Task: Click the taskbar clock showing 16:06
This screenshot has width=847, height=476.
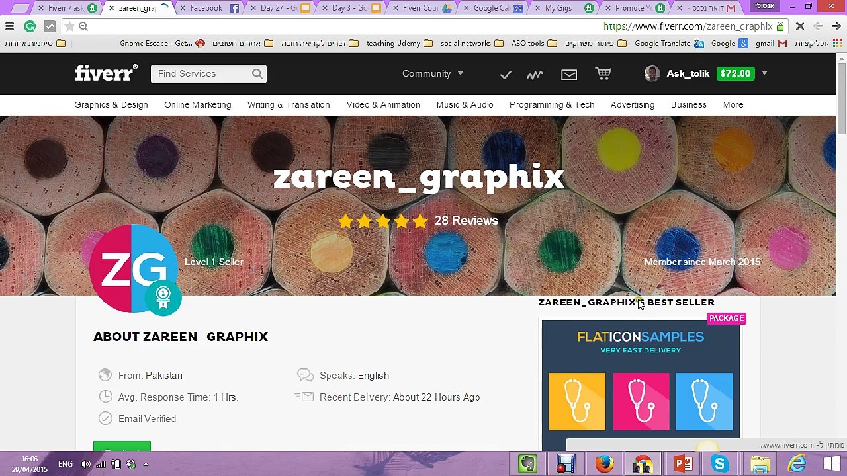Action: [29, 464]
